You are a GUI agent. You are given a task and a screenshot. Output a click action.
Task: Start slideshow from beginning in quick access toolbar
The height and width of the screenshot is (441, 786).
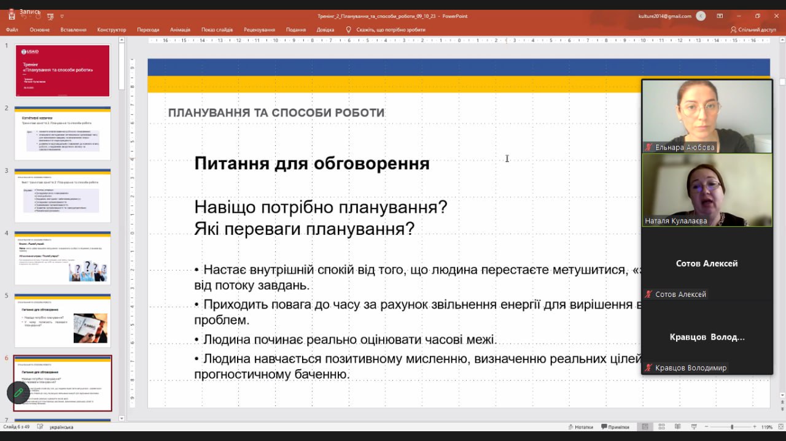coord(50,17)
